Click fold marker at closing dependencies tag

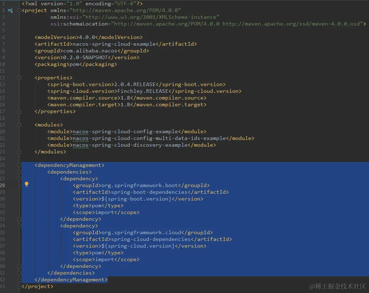coord(19,273)
